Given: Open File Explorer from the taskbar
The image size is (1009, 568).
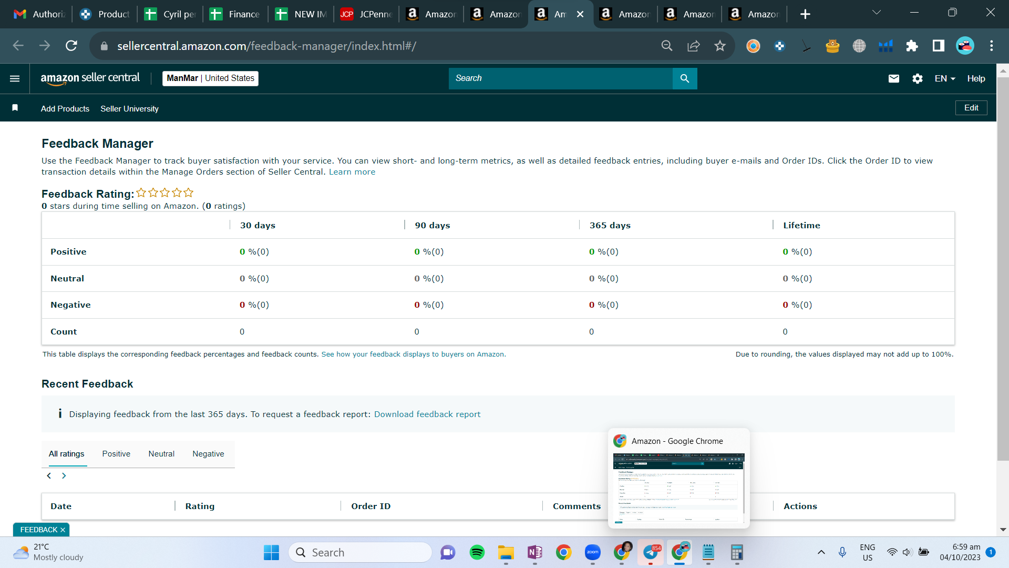Looking at the screenshot, I should click(x=506, y=552).
